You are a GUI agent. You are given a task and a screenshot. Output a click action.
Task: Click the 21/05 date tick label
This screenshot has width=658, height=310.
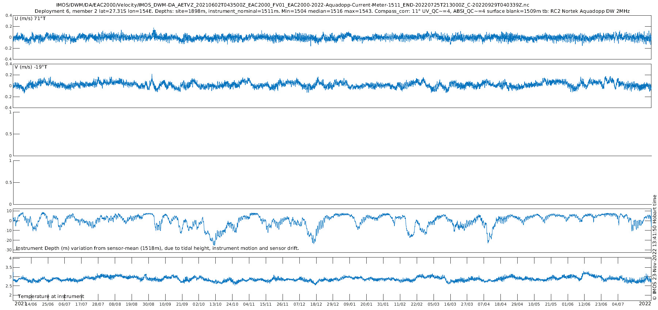point(551,304)
